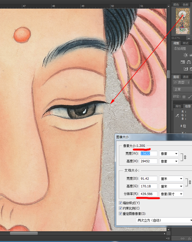This screenshot has width=192, height=242.
Task: Click the 分辨率(R) field showing 439.586
Action: click(x=148, y=194)
